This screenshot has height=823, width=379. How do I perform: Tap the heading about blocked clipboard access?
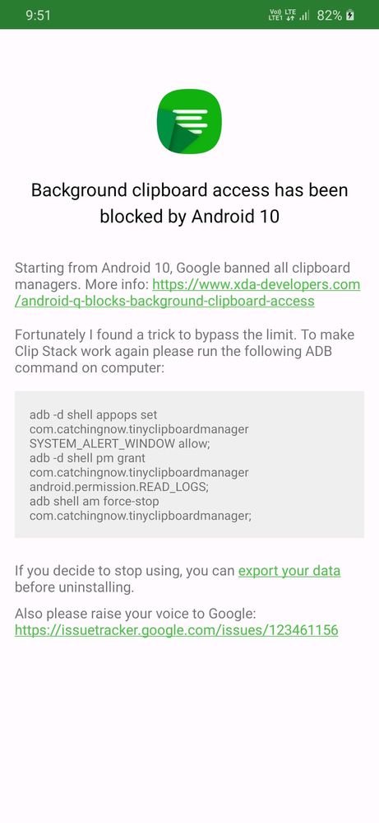(189, 203)
